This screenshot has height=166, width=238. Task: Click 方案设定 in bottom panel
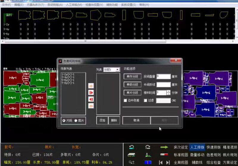(x=230, y=162)
